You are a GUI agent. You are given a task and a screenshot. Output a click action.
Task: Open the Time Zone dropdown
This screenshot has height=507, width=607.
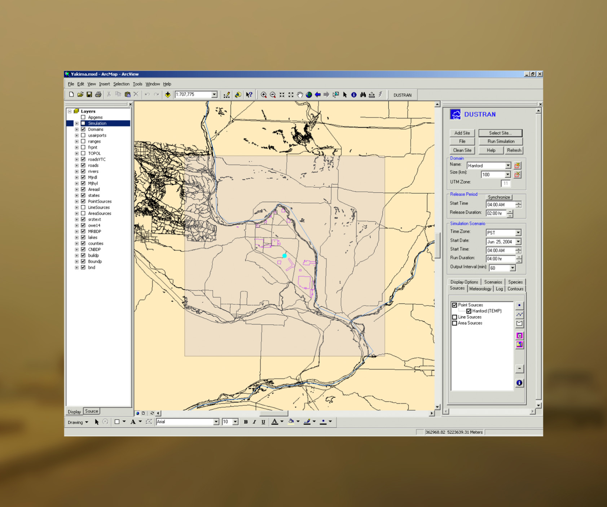pyautogui.click(x=518, y=233)
